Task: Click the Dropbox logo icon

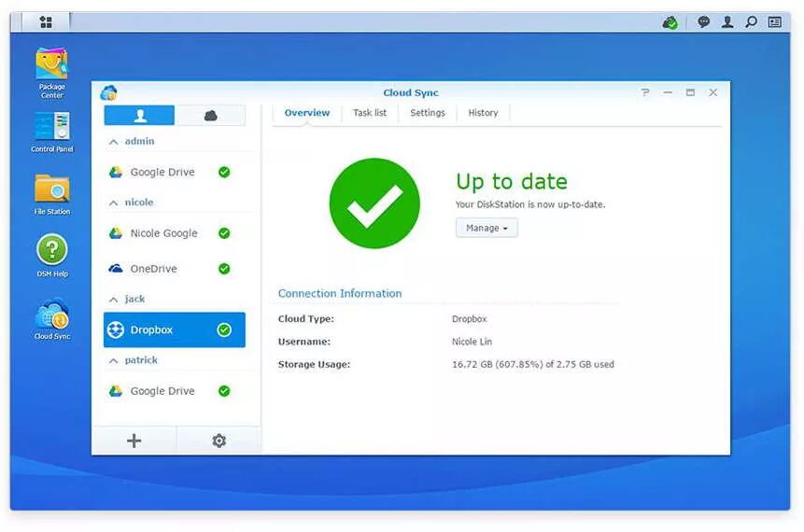Action: tap(116, 329)
